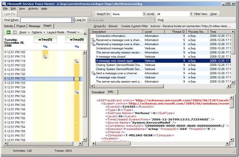The width and height of the screenshot is (239, 157).
Task: Click the grayed forward arrow icon in Graph toolbar
Action: [15, 32]
